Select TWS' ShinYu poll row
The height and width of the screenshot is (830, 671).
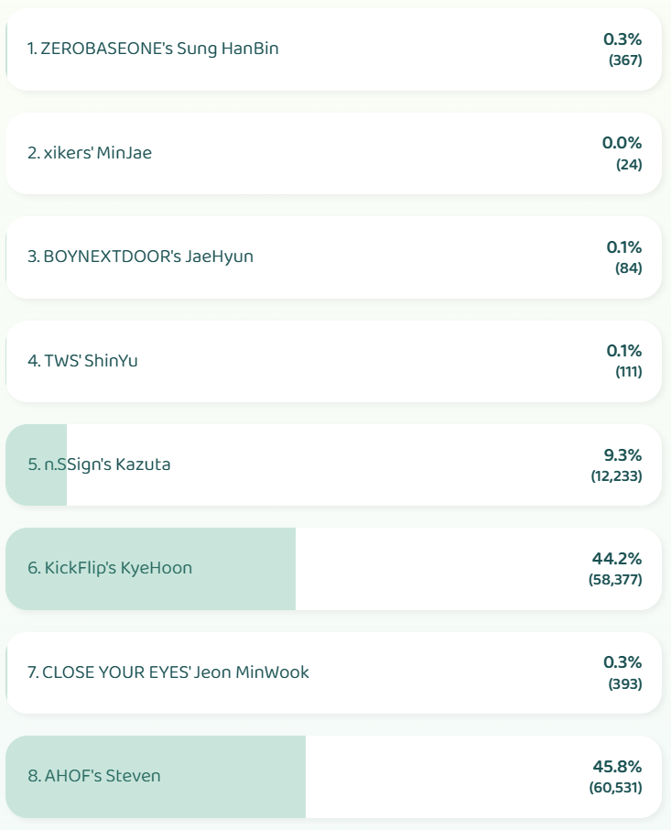click(333, 361)
